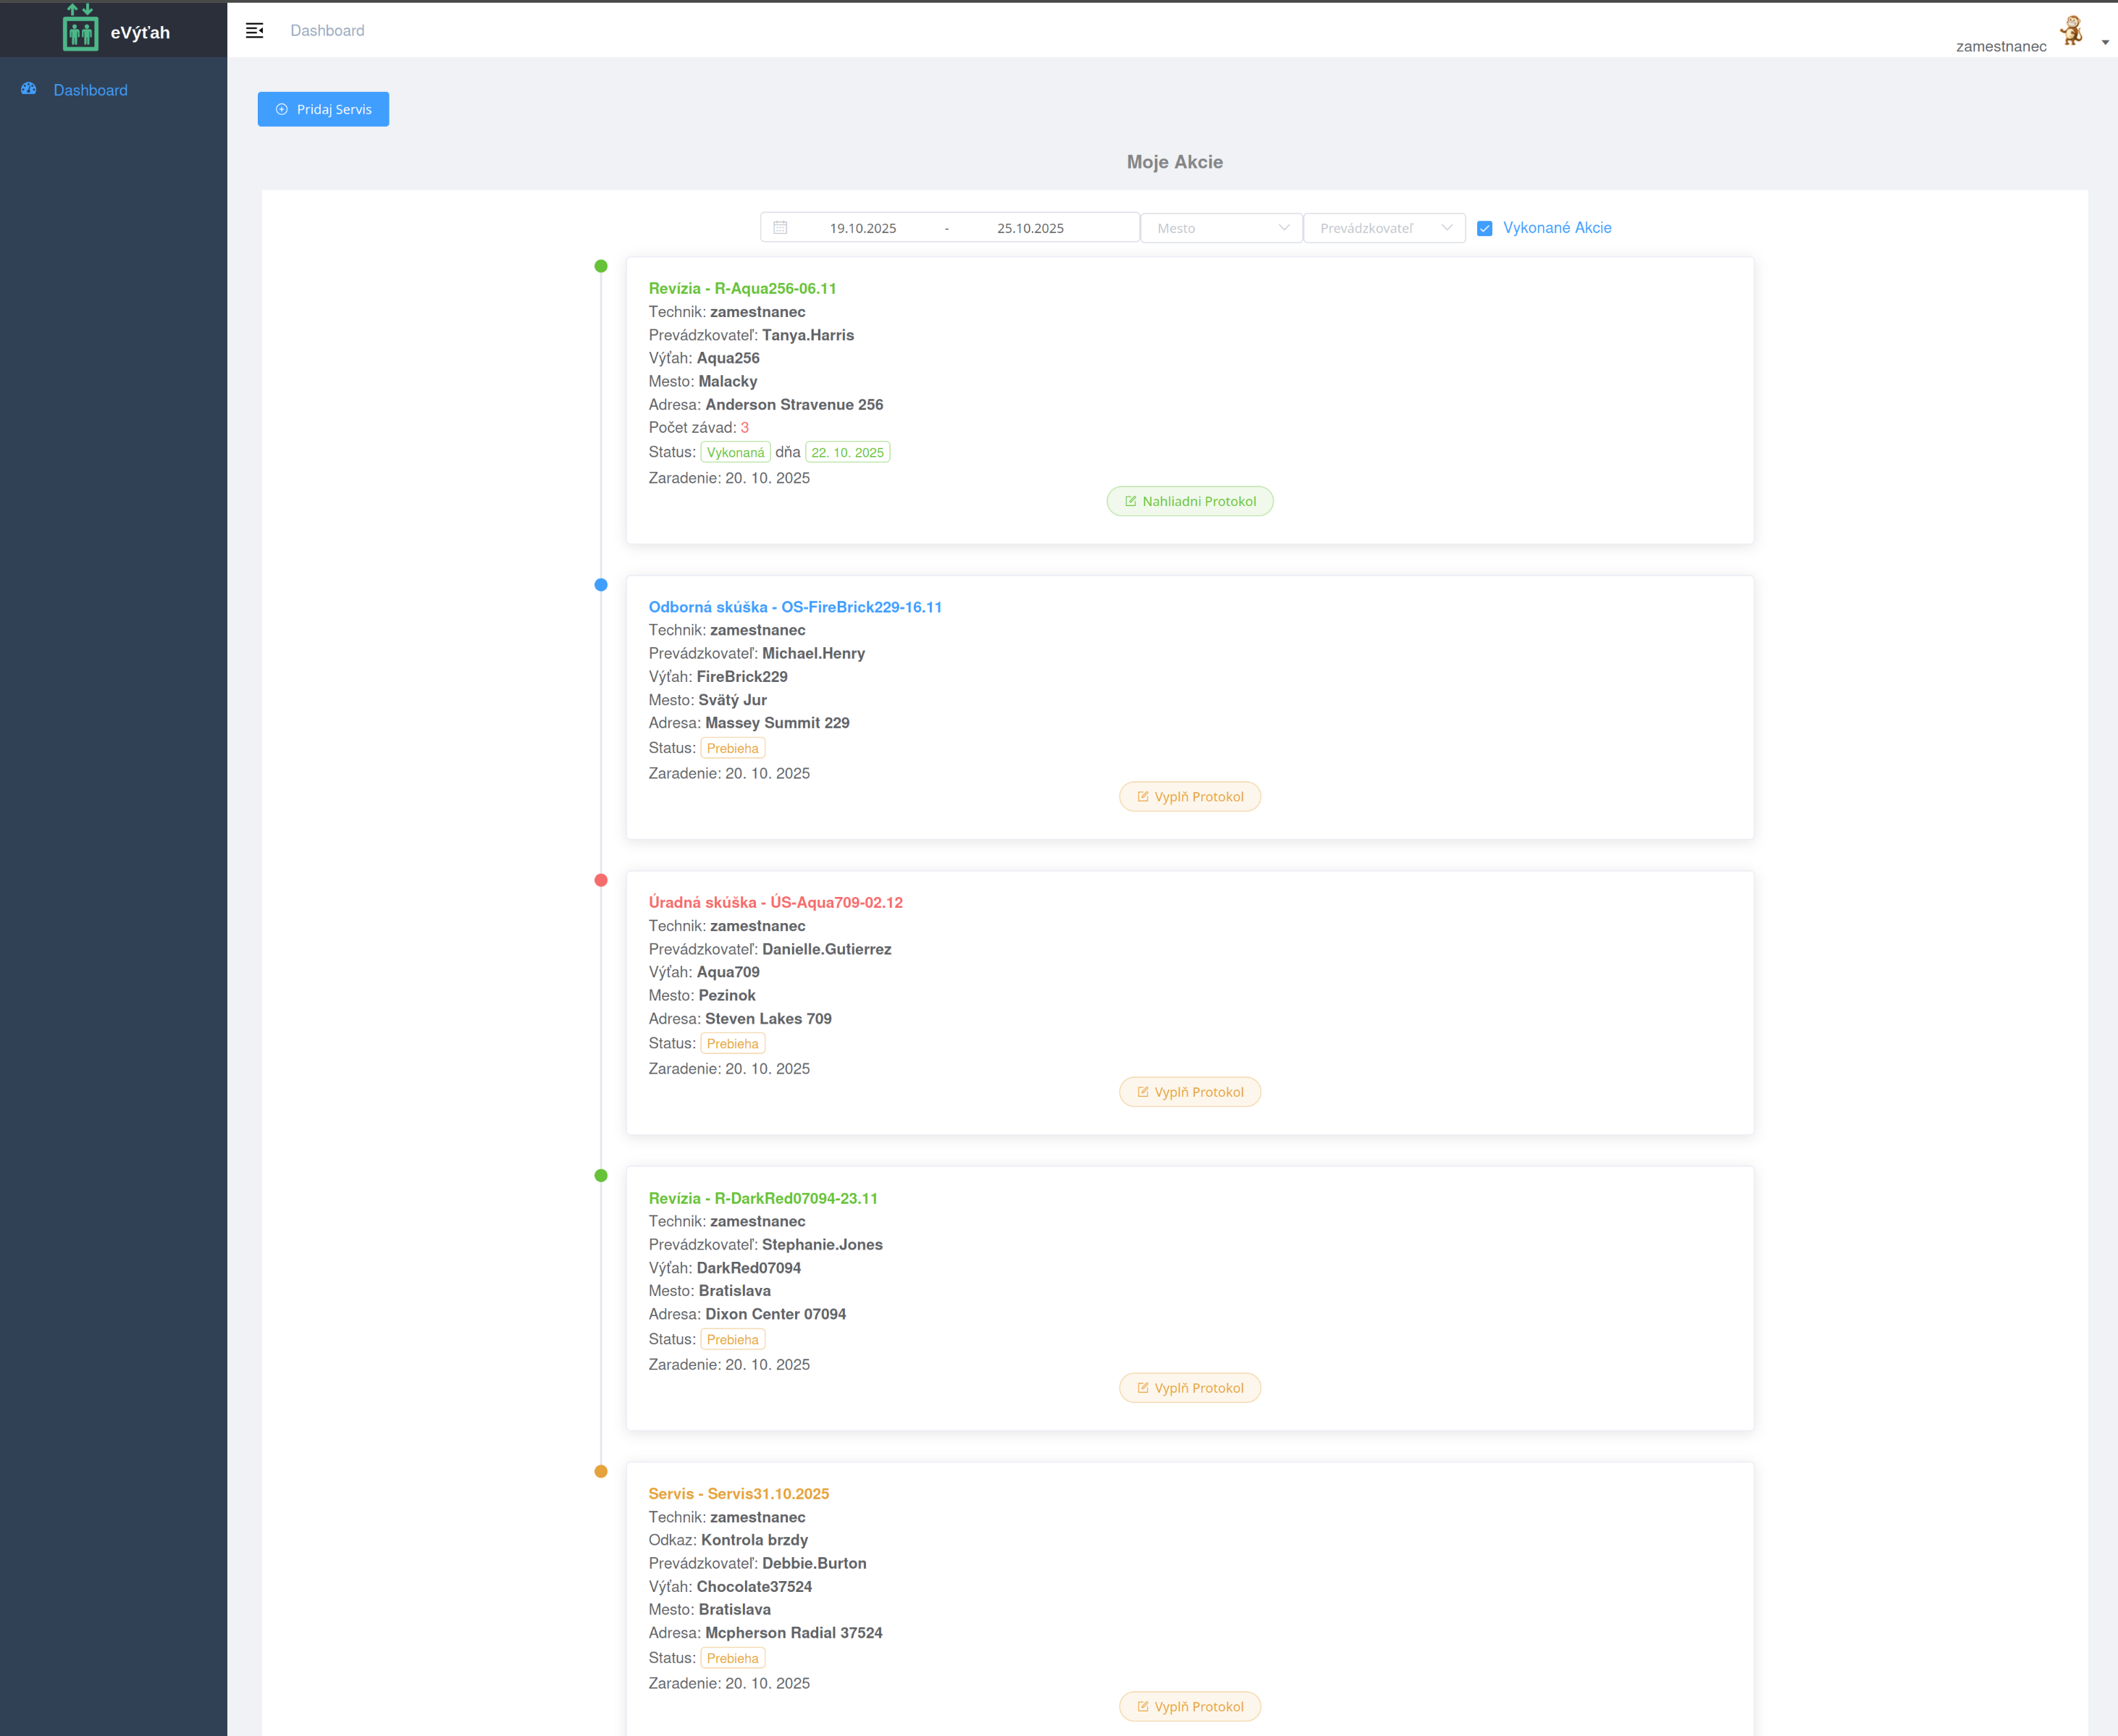Click the eVýťah elevator logo icon
This screenshot has height=1736, width=2118.
(x=80, y=28)
